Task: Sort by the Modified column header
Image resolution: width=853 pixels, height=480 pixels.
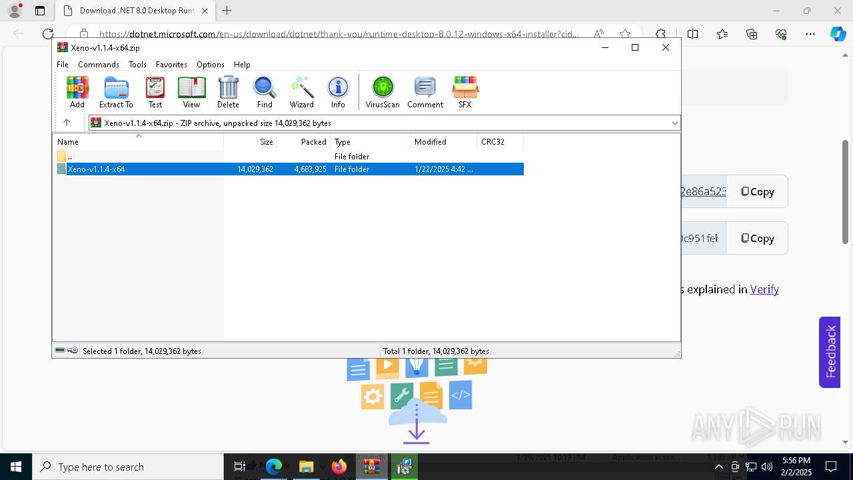Action: [444, 142]
